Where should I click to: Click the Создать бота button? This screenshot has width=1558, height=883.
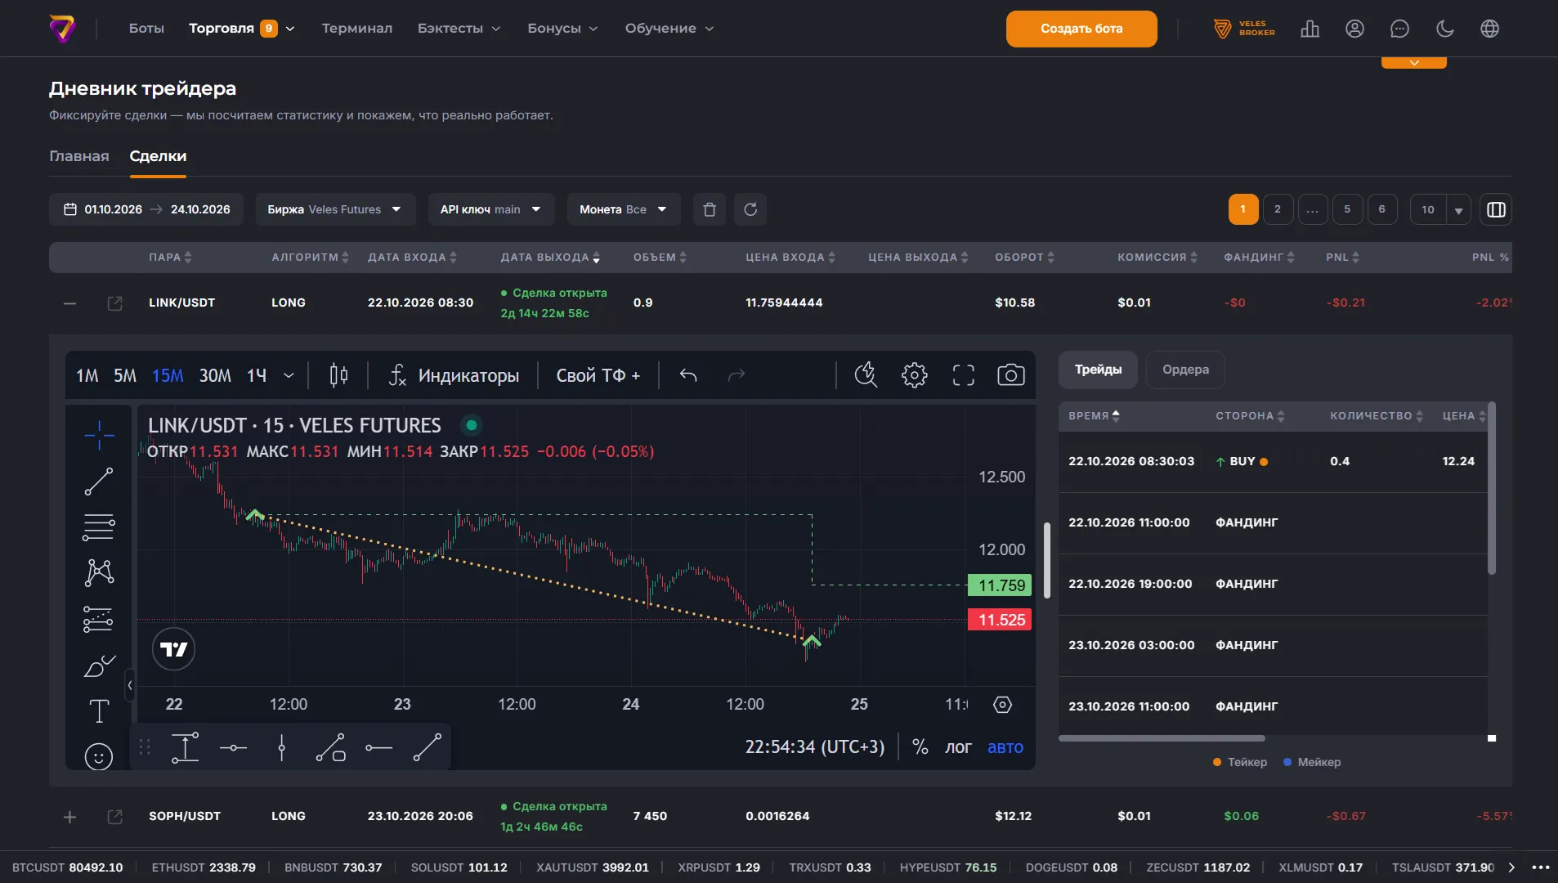1081,29
